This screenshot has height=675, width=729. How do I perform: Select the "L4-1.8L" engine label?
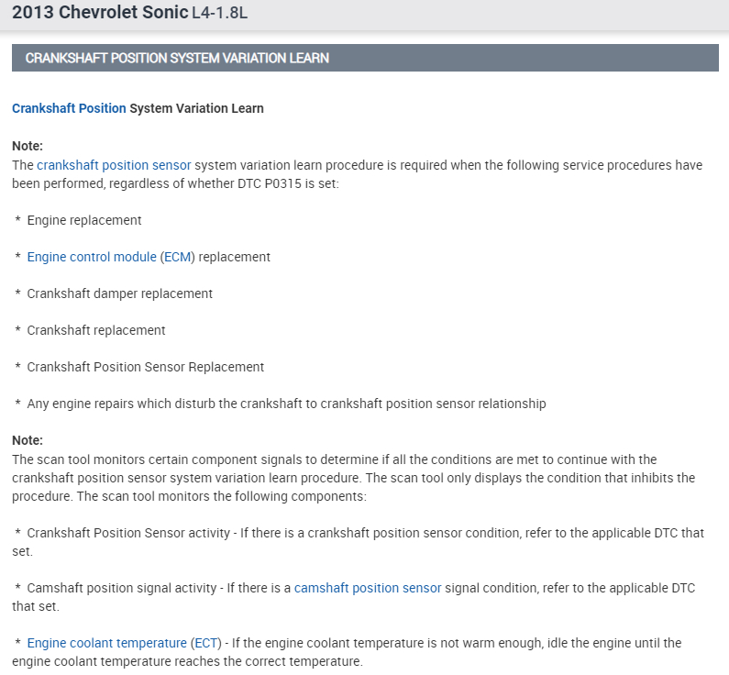[219, 15]
